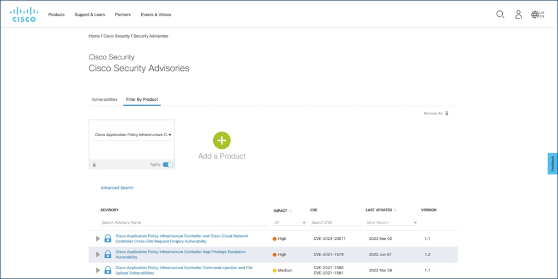
Task: Click CVE-2021-1580 text
Action: [328, 268]
